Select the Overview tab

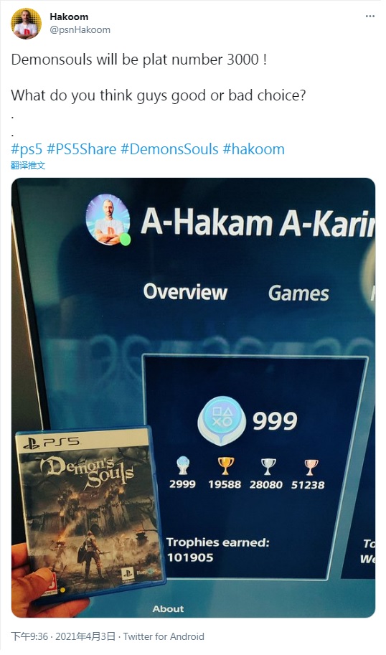click(x=185, y=291)
